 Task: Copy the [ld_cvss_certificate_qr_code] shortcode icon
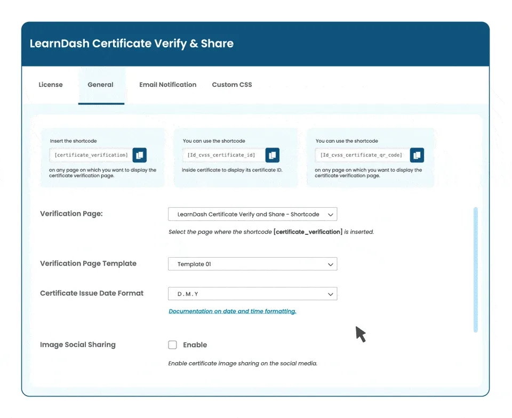pyautogui.click(x=417, y=155)
